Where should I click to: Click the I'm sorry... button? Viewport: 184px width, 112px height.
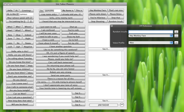pos(43,82)
